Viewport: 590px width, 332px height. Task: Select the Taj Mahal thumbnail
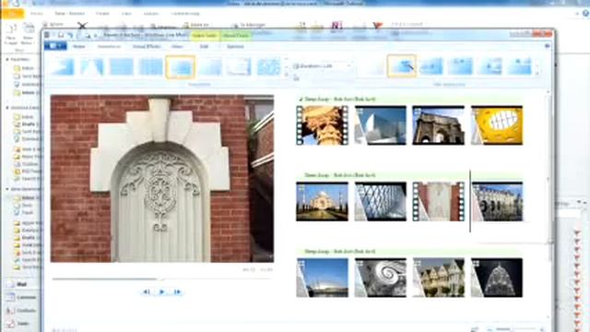coord(322,201)
